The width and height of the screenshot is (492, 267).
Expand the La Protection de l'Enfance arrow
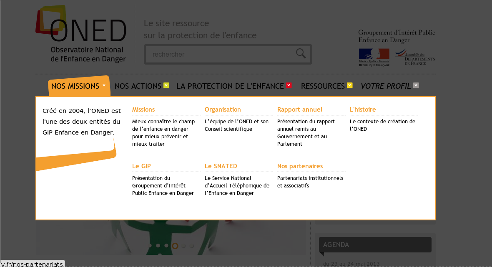289,85
